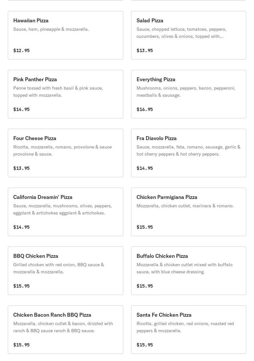Click the Fra Diavolo Pizza description text

pos(188,150)
